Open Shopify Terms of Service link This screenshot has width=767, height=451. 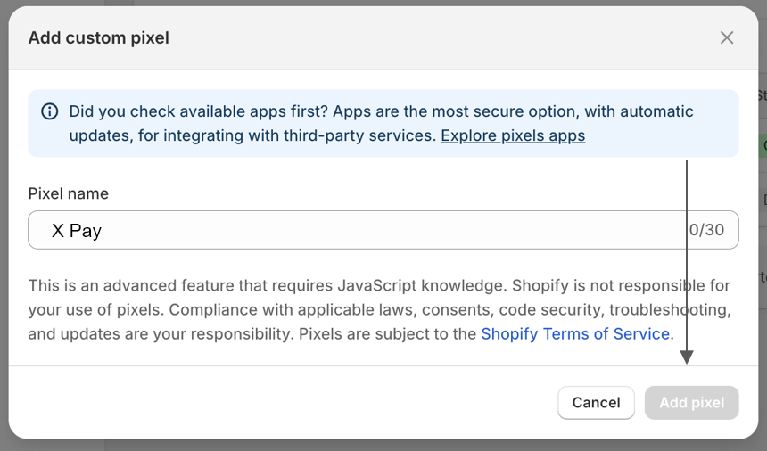(575, 333)
